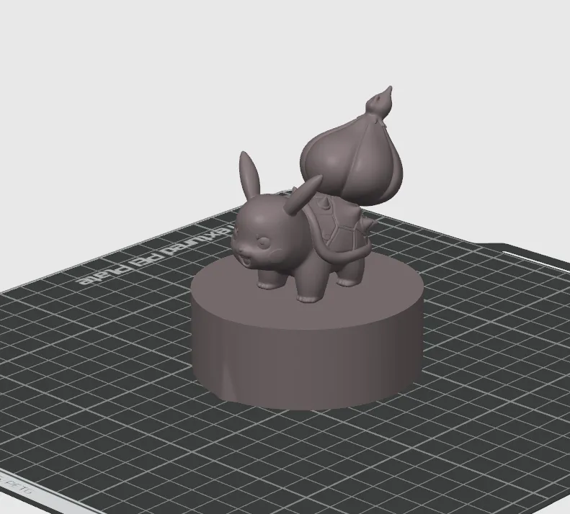The height and width of the screenshot is (514, 570).
Task: Click the figure's cheek marking
Action: 276,251
